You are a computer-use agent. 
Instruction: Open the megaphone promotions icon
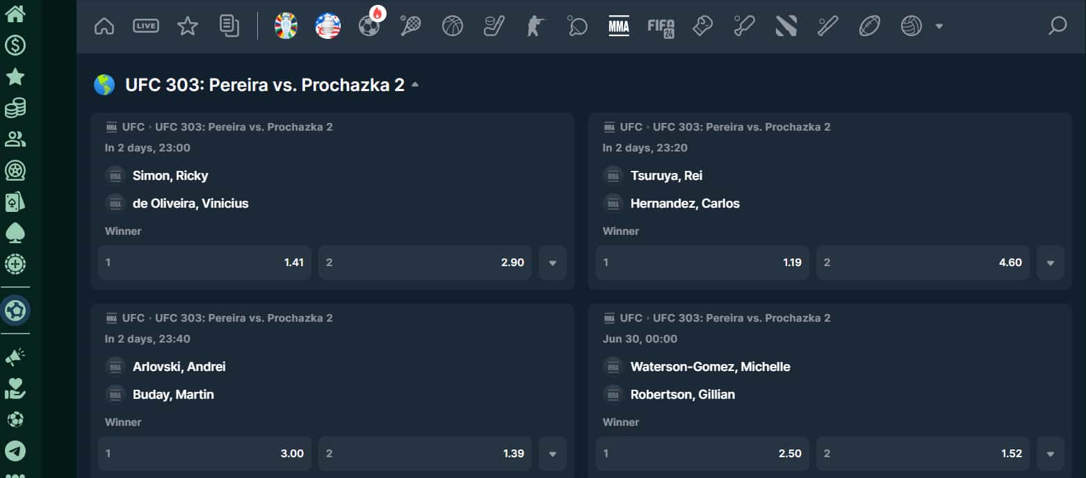[x=15, y=357]
